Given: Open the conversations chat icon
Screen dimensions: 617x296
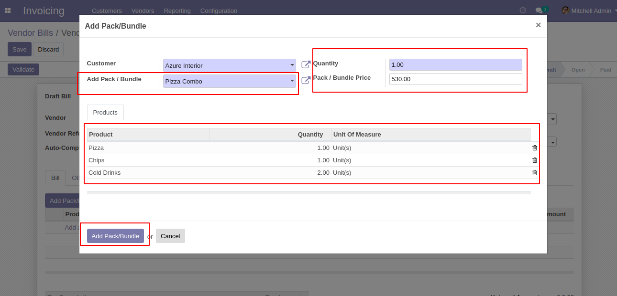Looking at the screenshot, I should [539, 11].
